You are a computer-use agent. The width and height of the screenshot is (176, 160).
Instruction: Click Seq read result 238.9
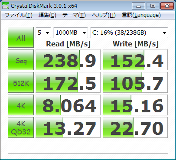(x=68, y=60)
